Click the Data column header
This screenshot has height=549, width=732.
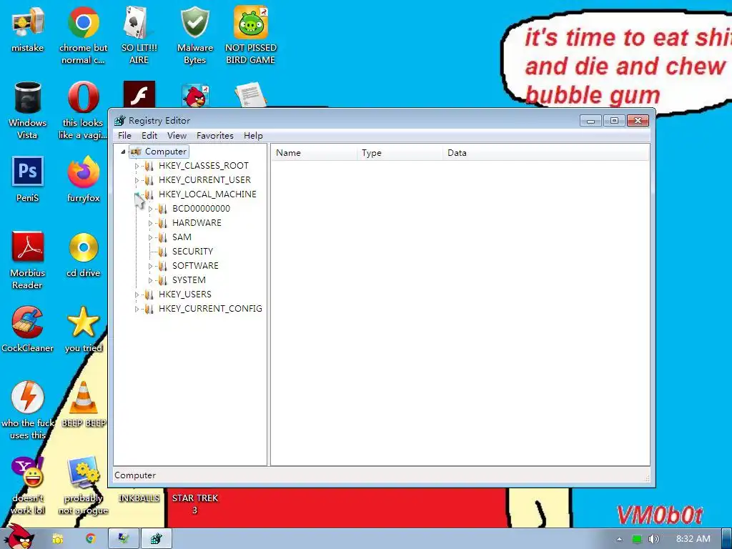click(545, 153)
